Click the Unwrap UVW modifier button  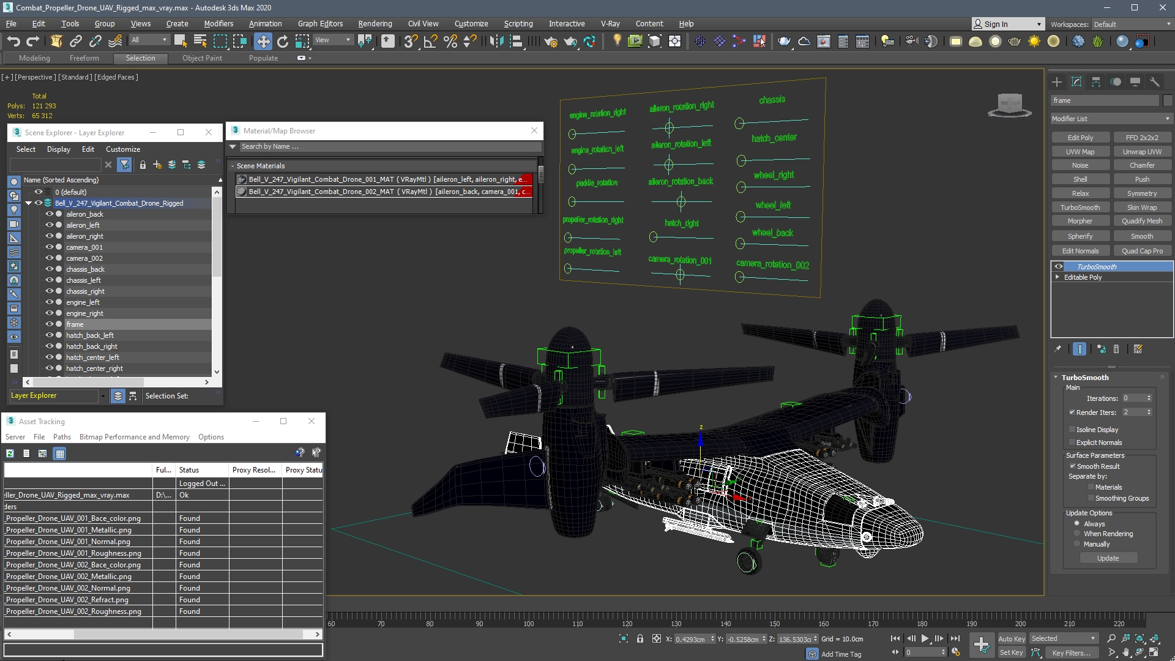1142,152
